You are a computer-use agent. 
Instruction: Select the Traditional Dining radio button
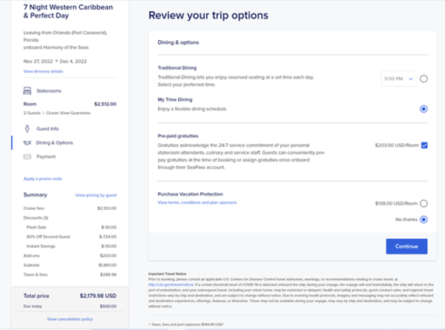423,78
